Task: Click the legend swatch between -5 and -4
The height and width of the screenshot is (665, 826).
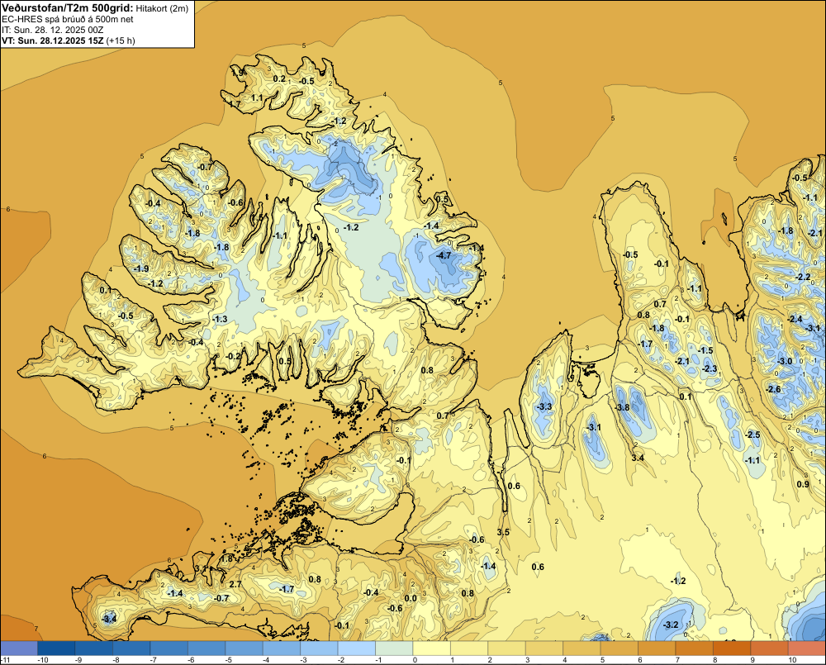Action: 244,648
